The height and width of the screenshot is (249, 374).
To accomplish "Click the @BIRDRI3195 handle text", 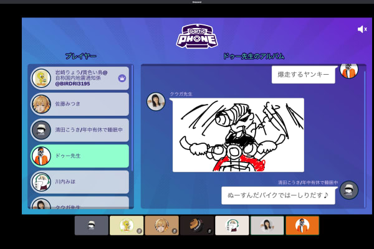I will pyautogui.click(x=72, y=83).
